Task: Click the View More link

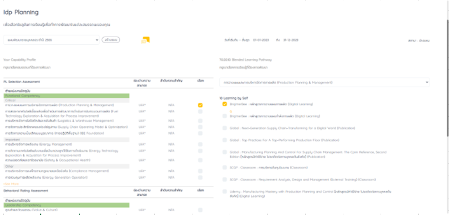Action: pos(11,184)
